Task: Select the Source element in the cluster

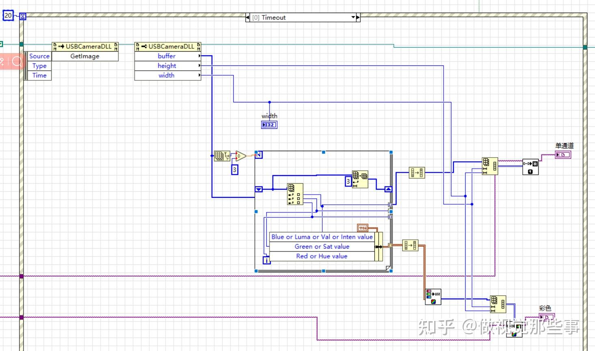Action: [39, 56]
